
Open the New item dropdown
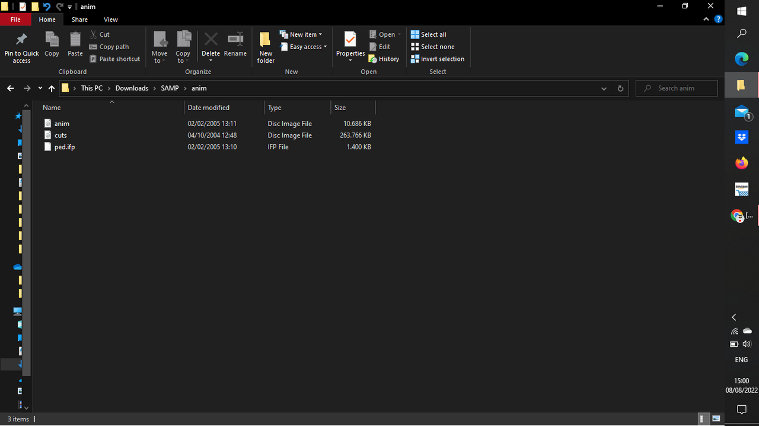click(301, 34)
